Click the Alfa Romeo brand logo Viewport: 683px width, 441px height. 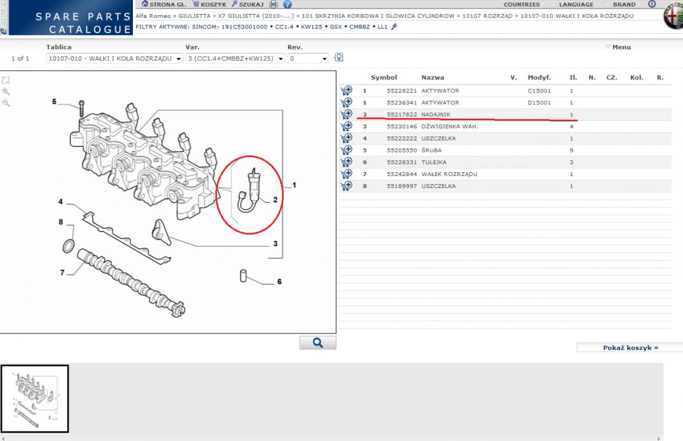click(673, 16)
